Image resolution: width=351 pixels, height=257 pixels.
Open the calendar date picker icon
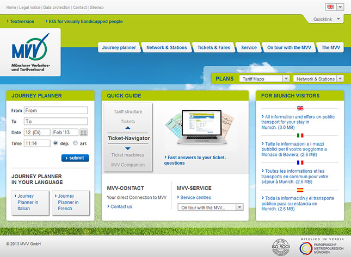tap(83, 132)
